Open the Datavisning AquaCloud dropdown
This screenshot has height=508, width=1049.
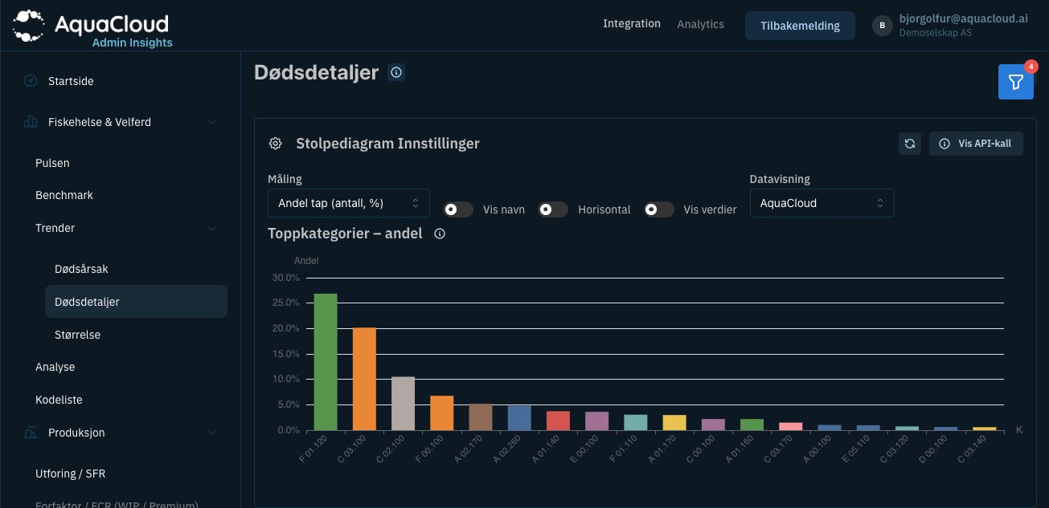[x=822, y=203]
